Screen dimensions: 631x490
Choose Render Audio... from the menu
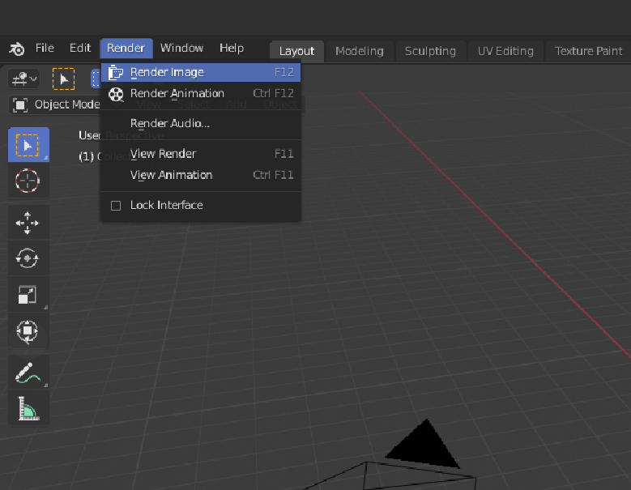[x=200, y=123]
